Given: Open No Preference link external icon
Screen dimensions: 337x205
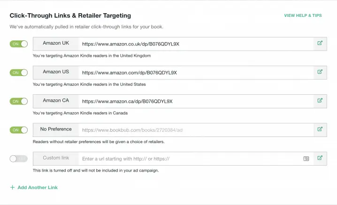Looking at the screenshot, I should 320,129.
